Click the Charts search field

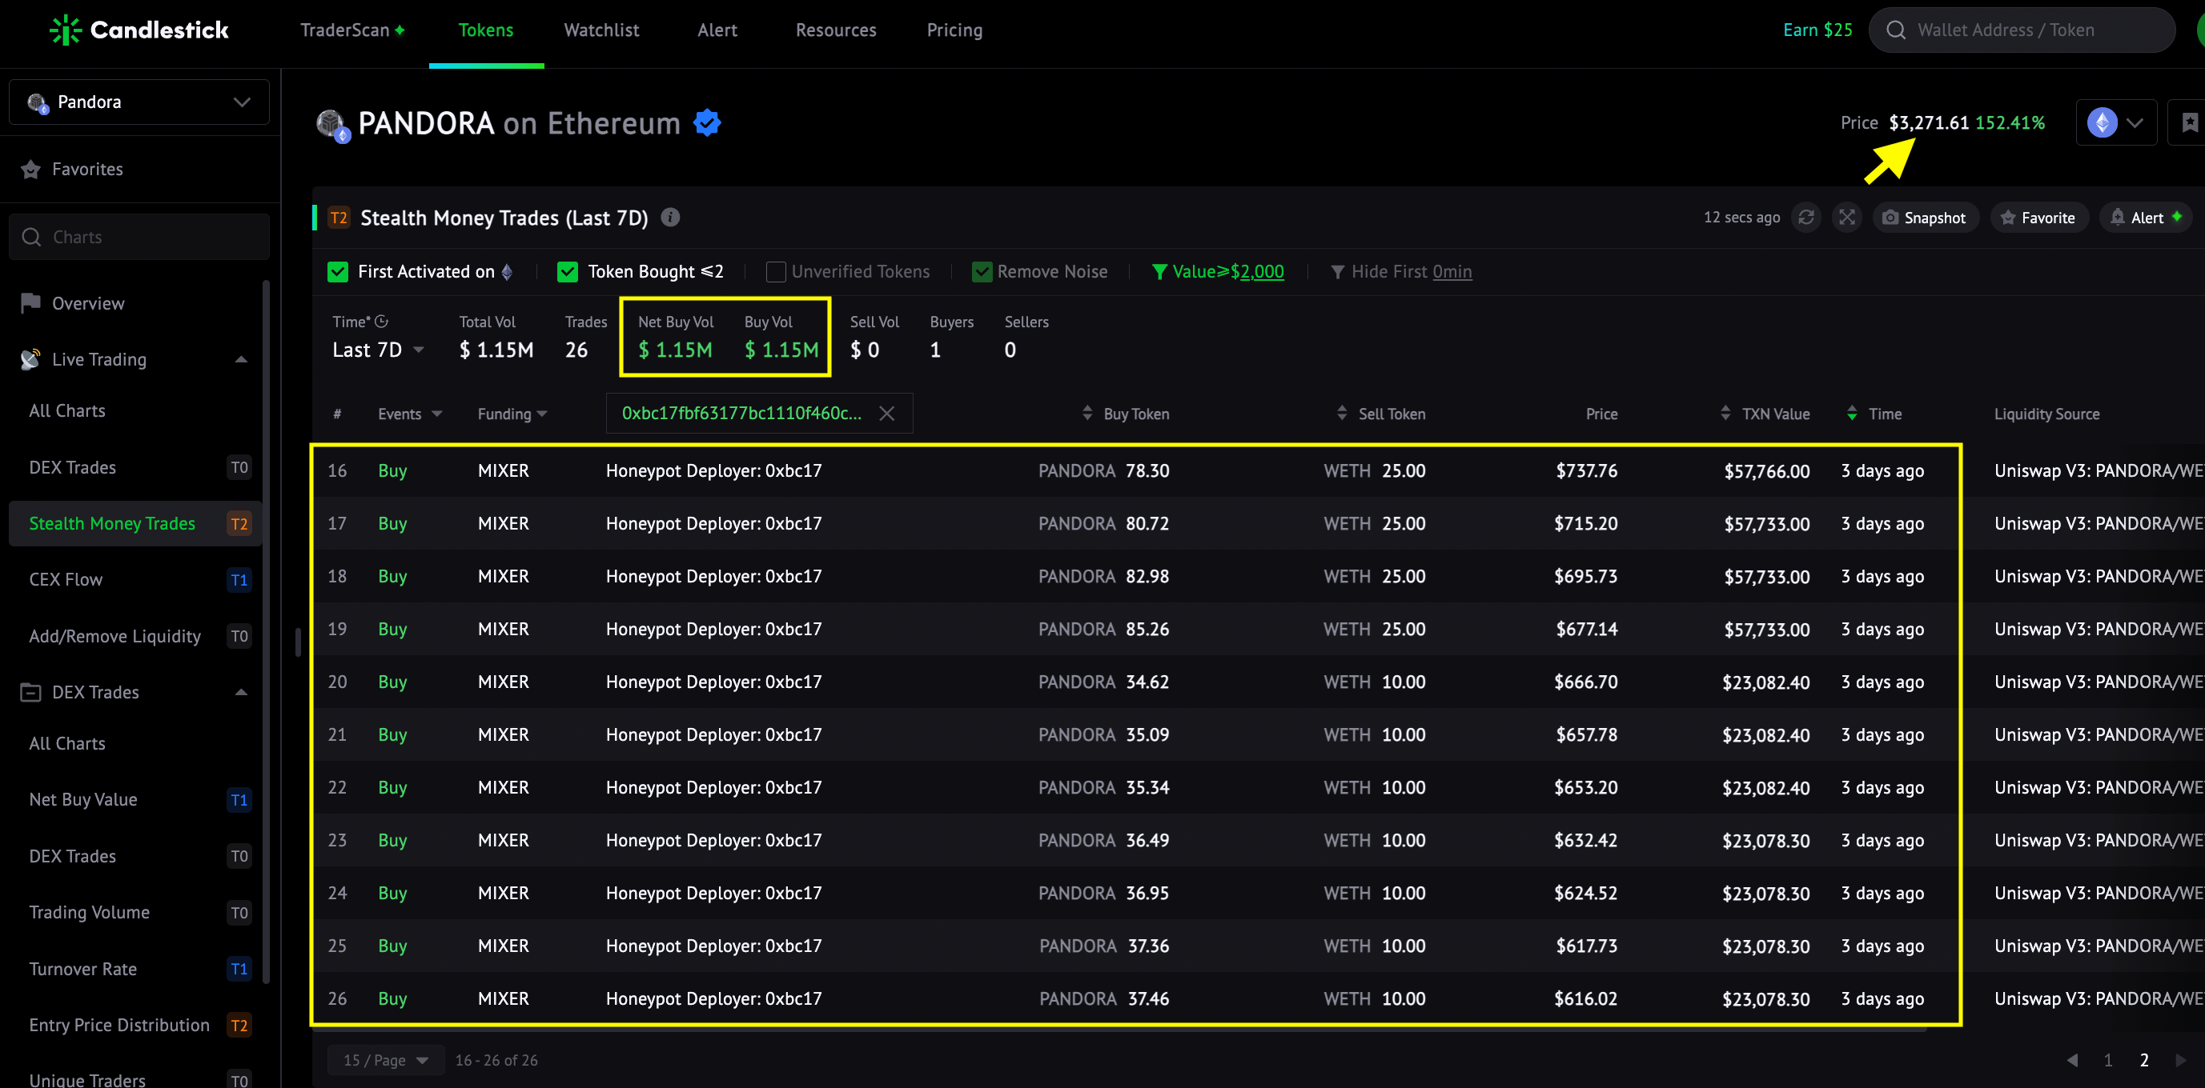139,237
